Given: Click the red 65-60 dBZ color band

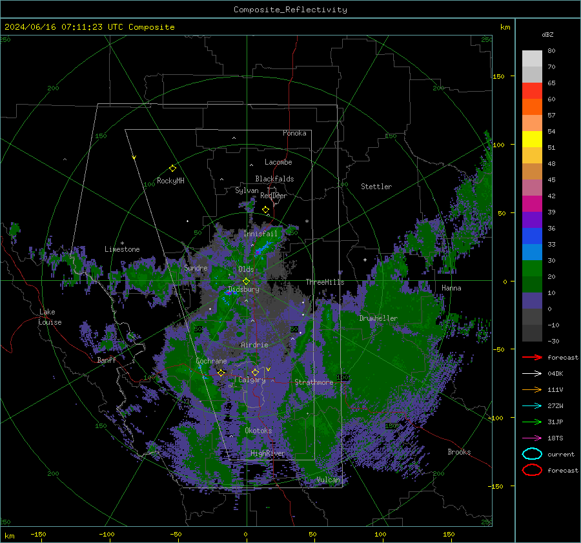Looking at the screenshot, I should pos(532,91).
